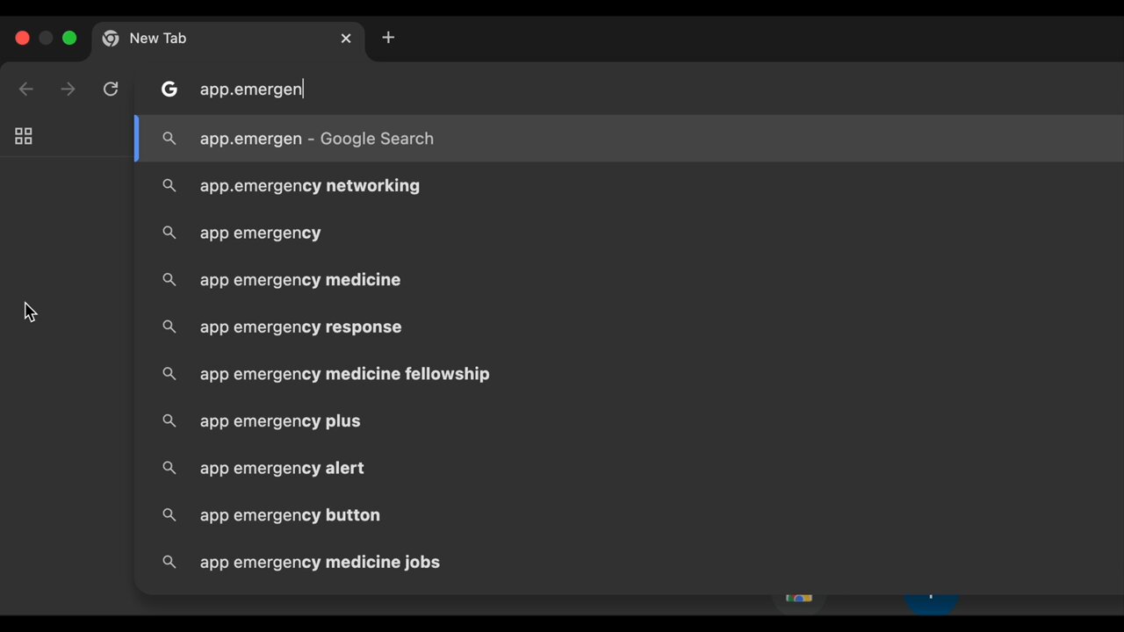1124x632 pixels.
Task: Open the apps grid icon in bookmarks bar
Action: point(24,136)
